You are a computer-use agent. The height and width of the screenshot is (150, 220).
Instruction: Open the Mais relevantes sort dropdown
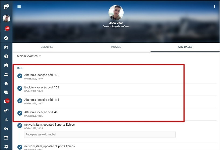point(29,56)
